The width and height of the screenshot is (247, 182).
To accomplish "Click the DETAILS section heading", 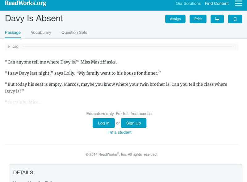I will [x=23, y=173].
